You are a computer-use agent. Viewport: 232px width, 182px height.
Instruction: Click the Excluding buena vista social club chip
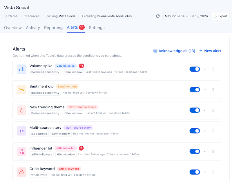click(x=107, y=16)
